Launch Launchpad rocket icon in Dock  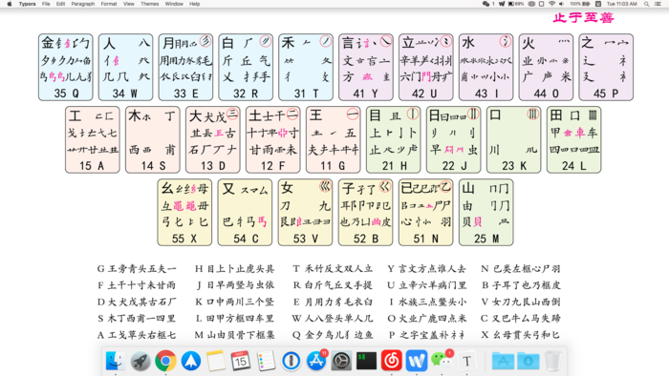[x=140, y=361]
